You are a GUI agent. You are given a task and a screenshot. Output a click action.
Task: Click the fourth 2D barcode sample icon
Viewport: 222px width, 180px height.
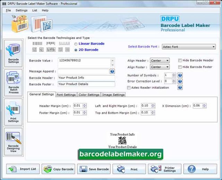pos(61,50)
